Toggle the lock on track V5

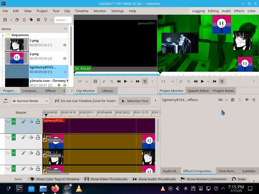point(38,137)
